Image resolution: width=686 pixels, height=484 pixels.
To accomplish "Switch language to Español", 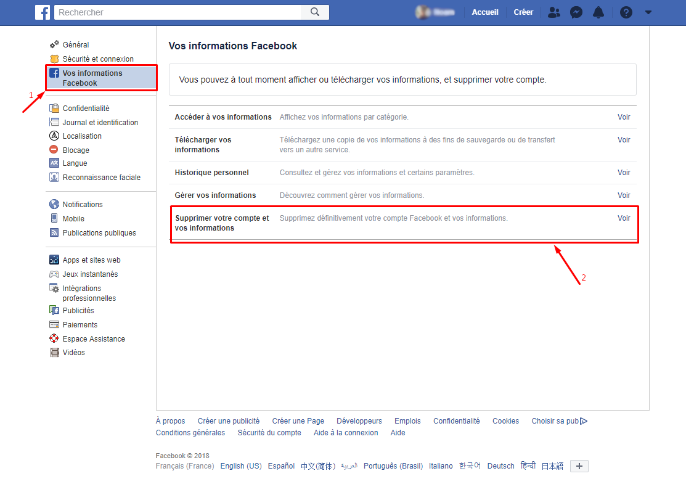I will coord(281,466).
